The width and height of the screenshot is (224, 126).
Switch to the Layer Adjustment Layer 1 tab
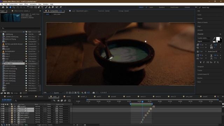(80, 11)
